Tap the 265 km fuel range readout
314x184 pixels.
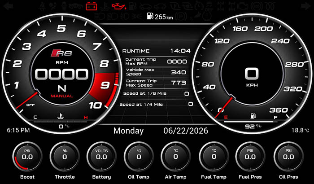pos(164,17)
